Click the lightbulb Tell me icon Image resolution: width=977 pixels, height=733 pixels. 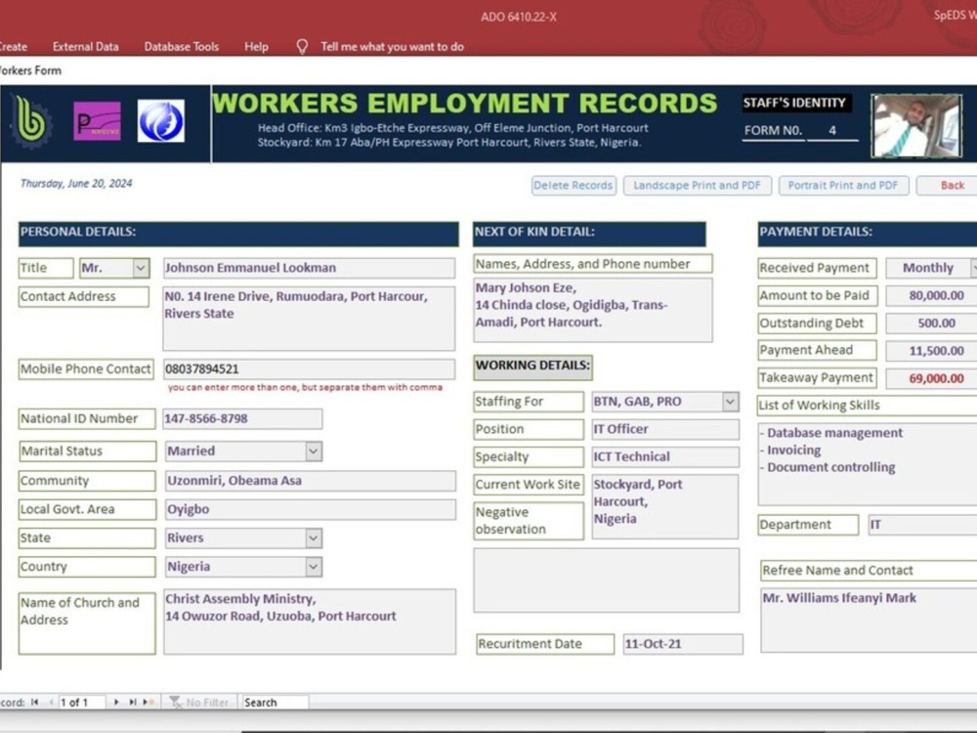pyautogui.click(x=302, y=47)
